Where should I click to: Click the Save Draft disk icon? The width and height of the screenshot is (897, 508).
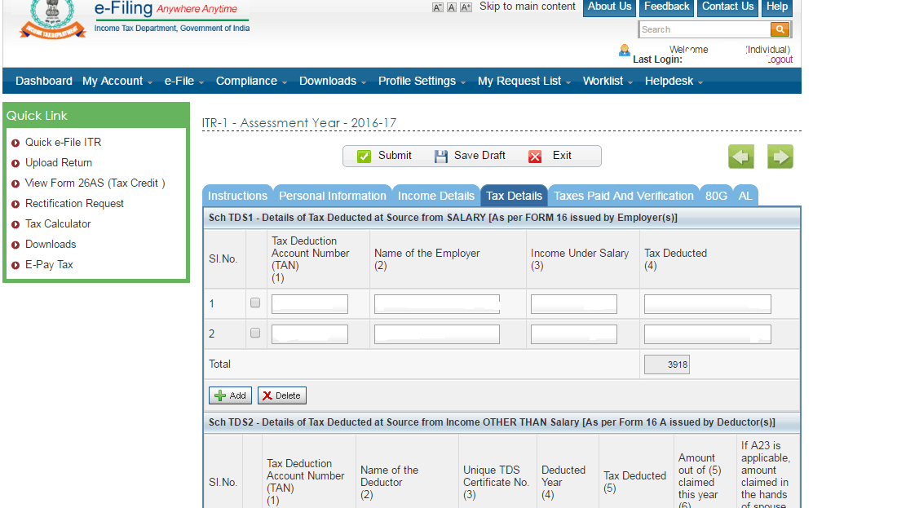pos(441,156)
